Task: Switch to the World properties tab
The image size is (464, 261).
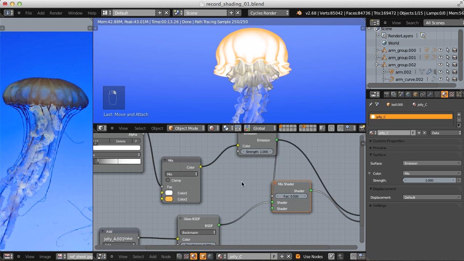Action: 408,94
